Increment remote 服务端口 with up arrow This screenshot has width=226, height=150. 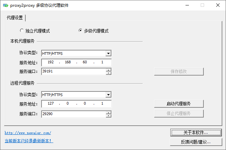coord(108,113)
